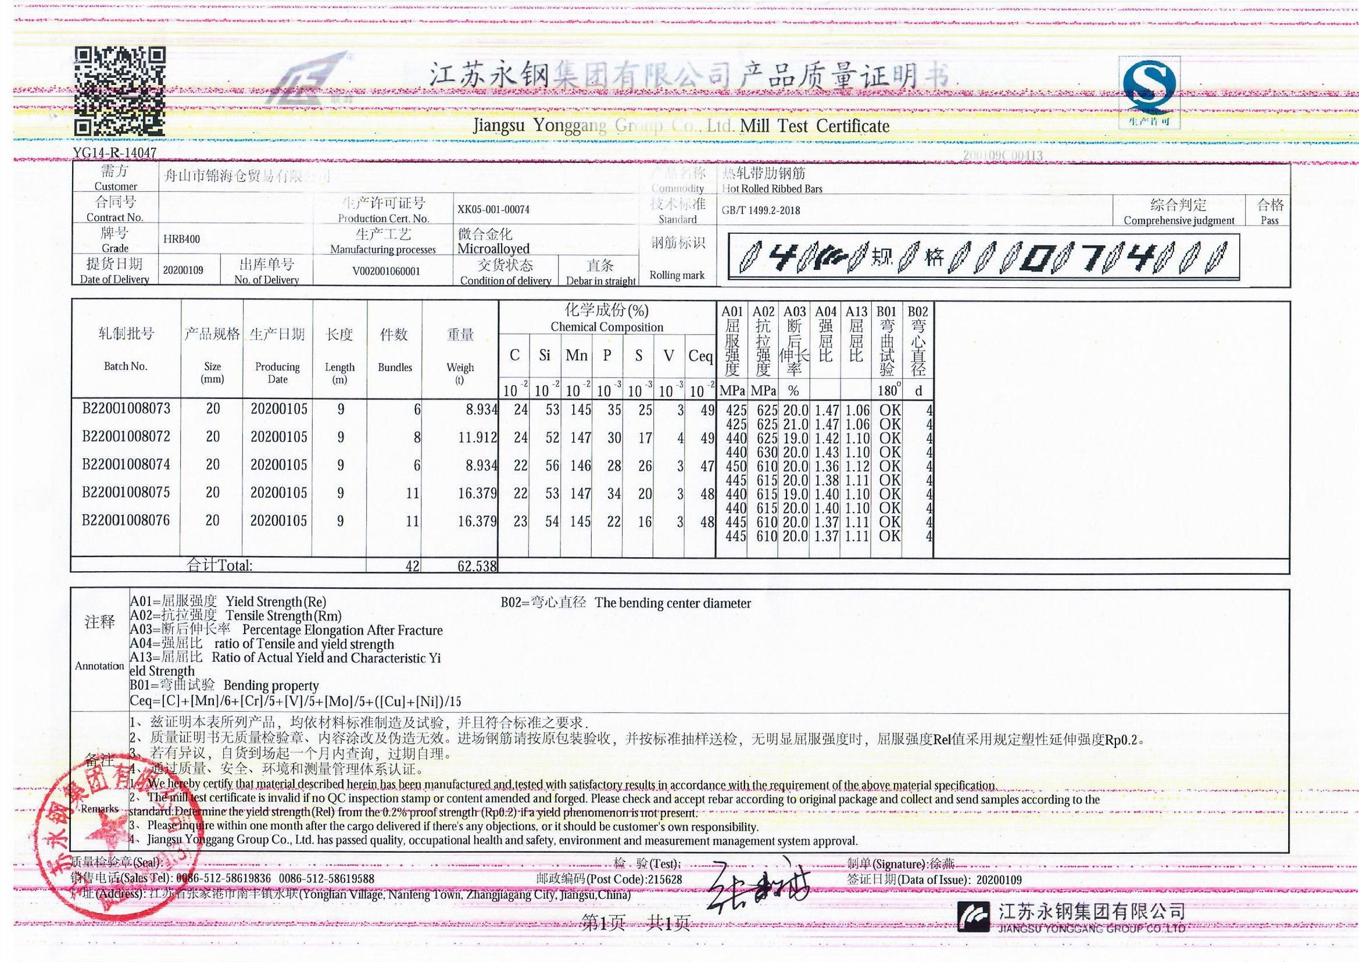Image resolution: width=1359 pixels, height=962 pixels.
Task: Click the 'Ceq' column header
Action: pyautogui.click(x=701, y=356)
